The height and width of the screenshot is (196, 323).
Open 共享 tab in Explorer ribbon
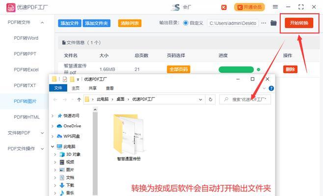(92, 88)
